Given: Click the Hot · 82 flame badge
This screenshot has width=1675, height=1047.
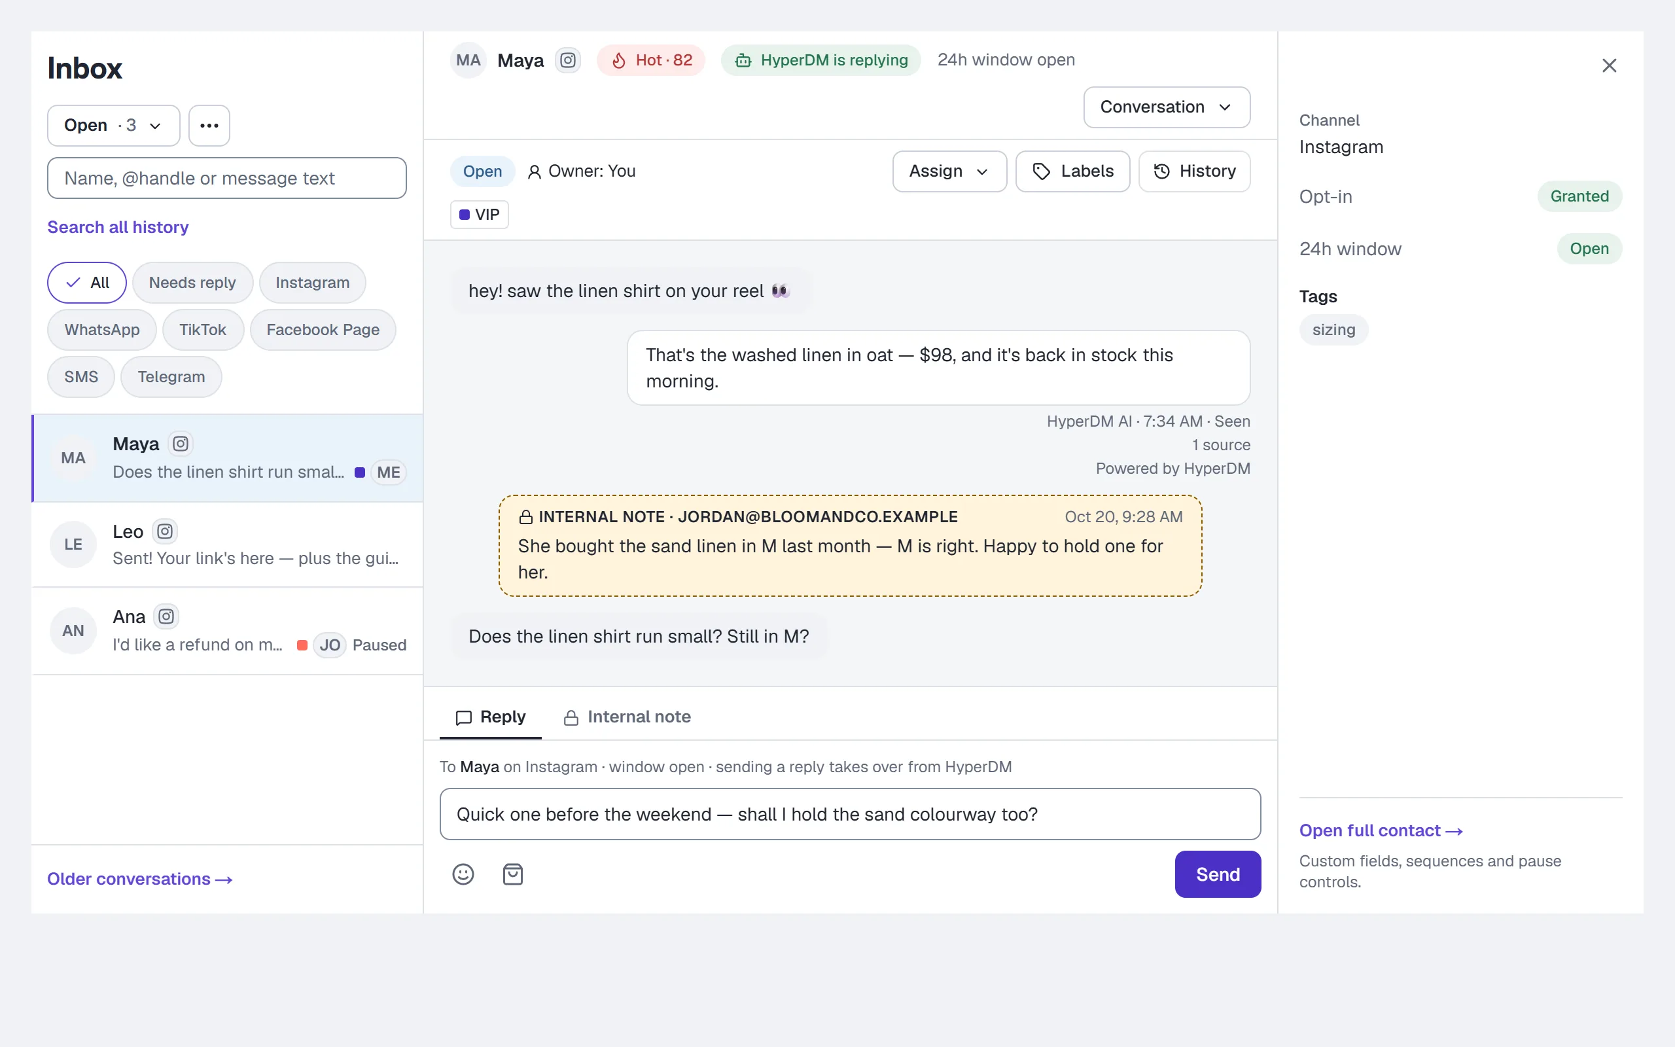Looking at the screenshot, I should (x=650, y=60).
